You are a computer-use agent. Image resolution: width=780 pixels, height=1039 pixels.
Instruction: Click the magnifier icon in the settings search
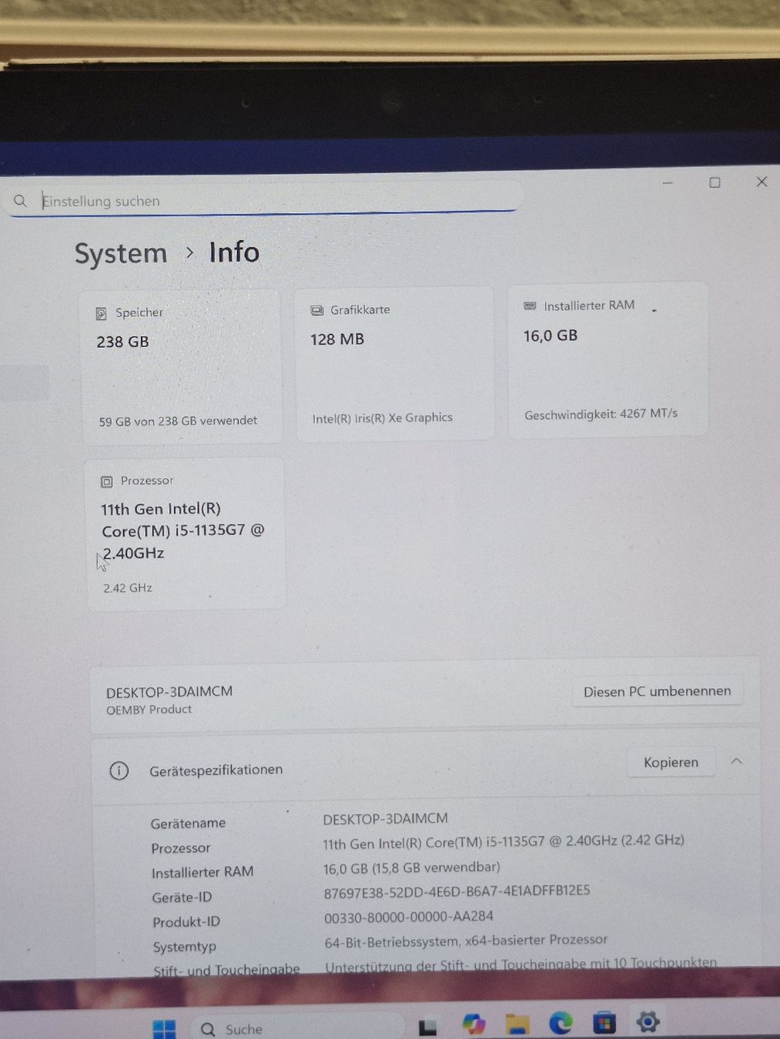(21, 201)
